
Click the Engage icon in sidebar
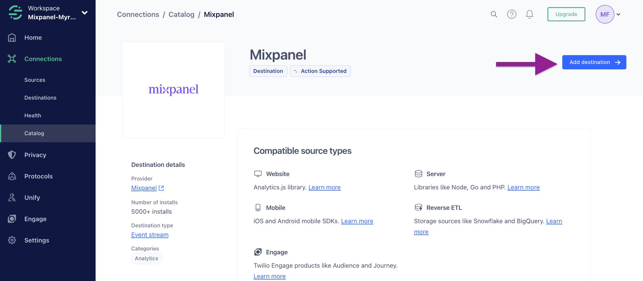pos(12,219)
